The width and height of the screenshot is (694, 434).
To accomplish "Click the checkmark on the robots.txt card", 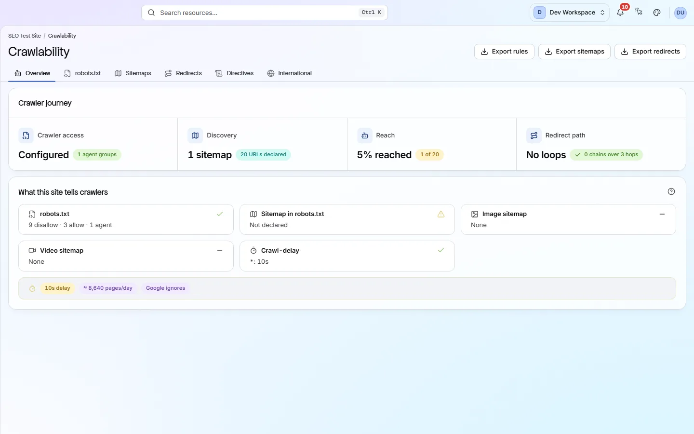I will click(x=220, y=214).
